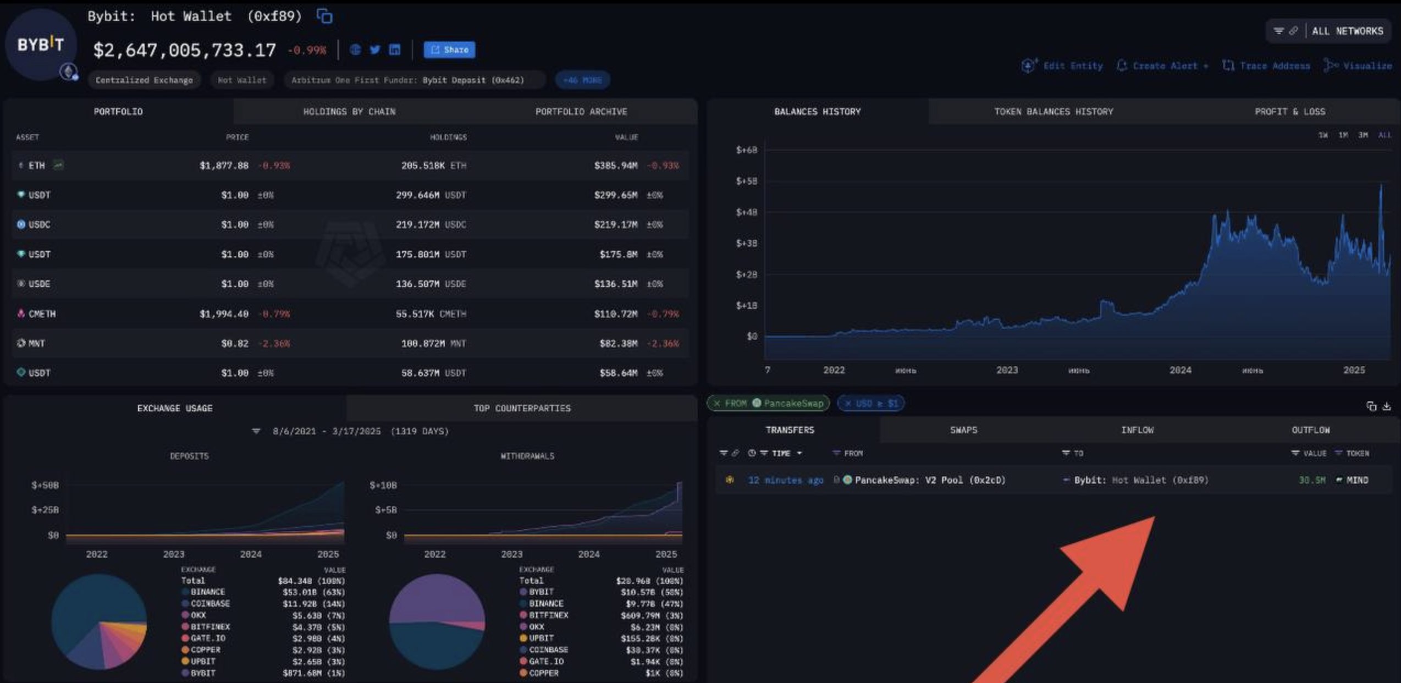
Task: Click the deposits pie chart
Action: [99, 621]
